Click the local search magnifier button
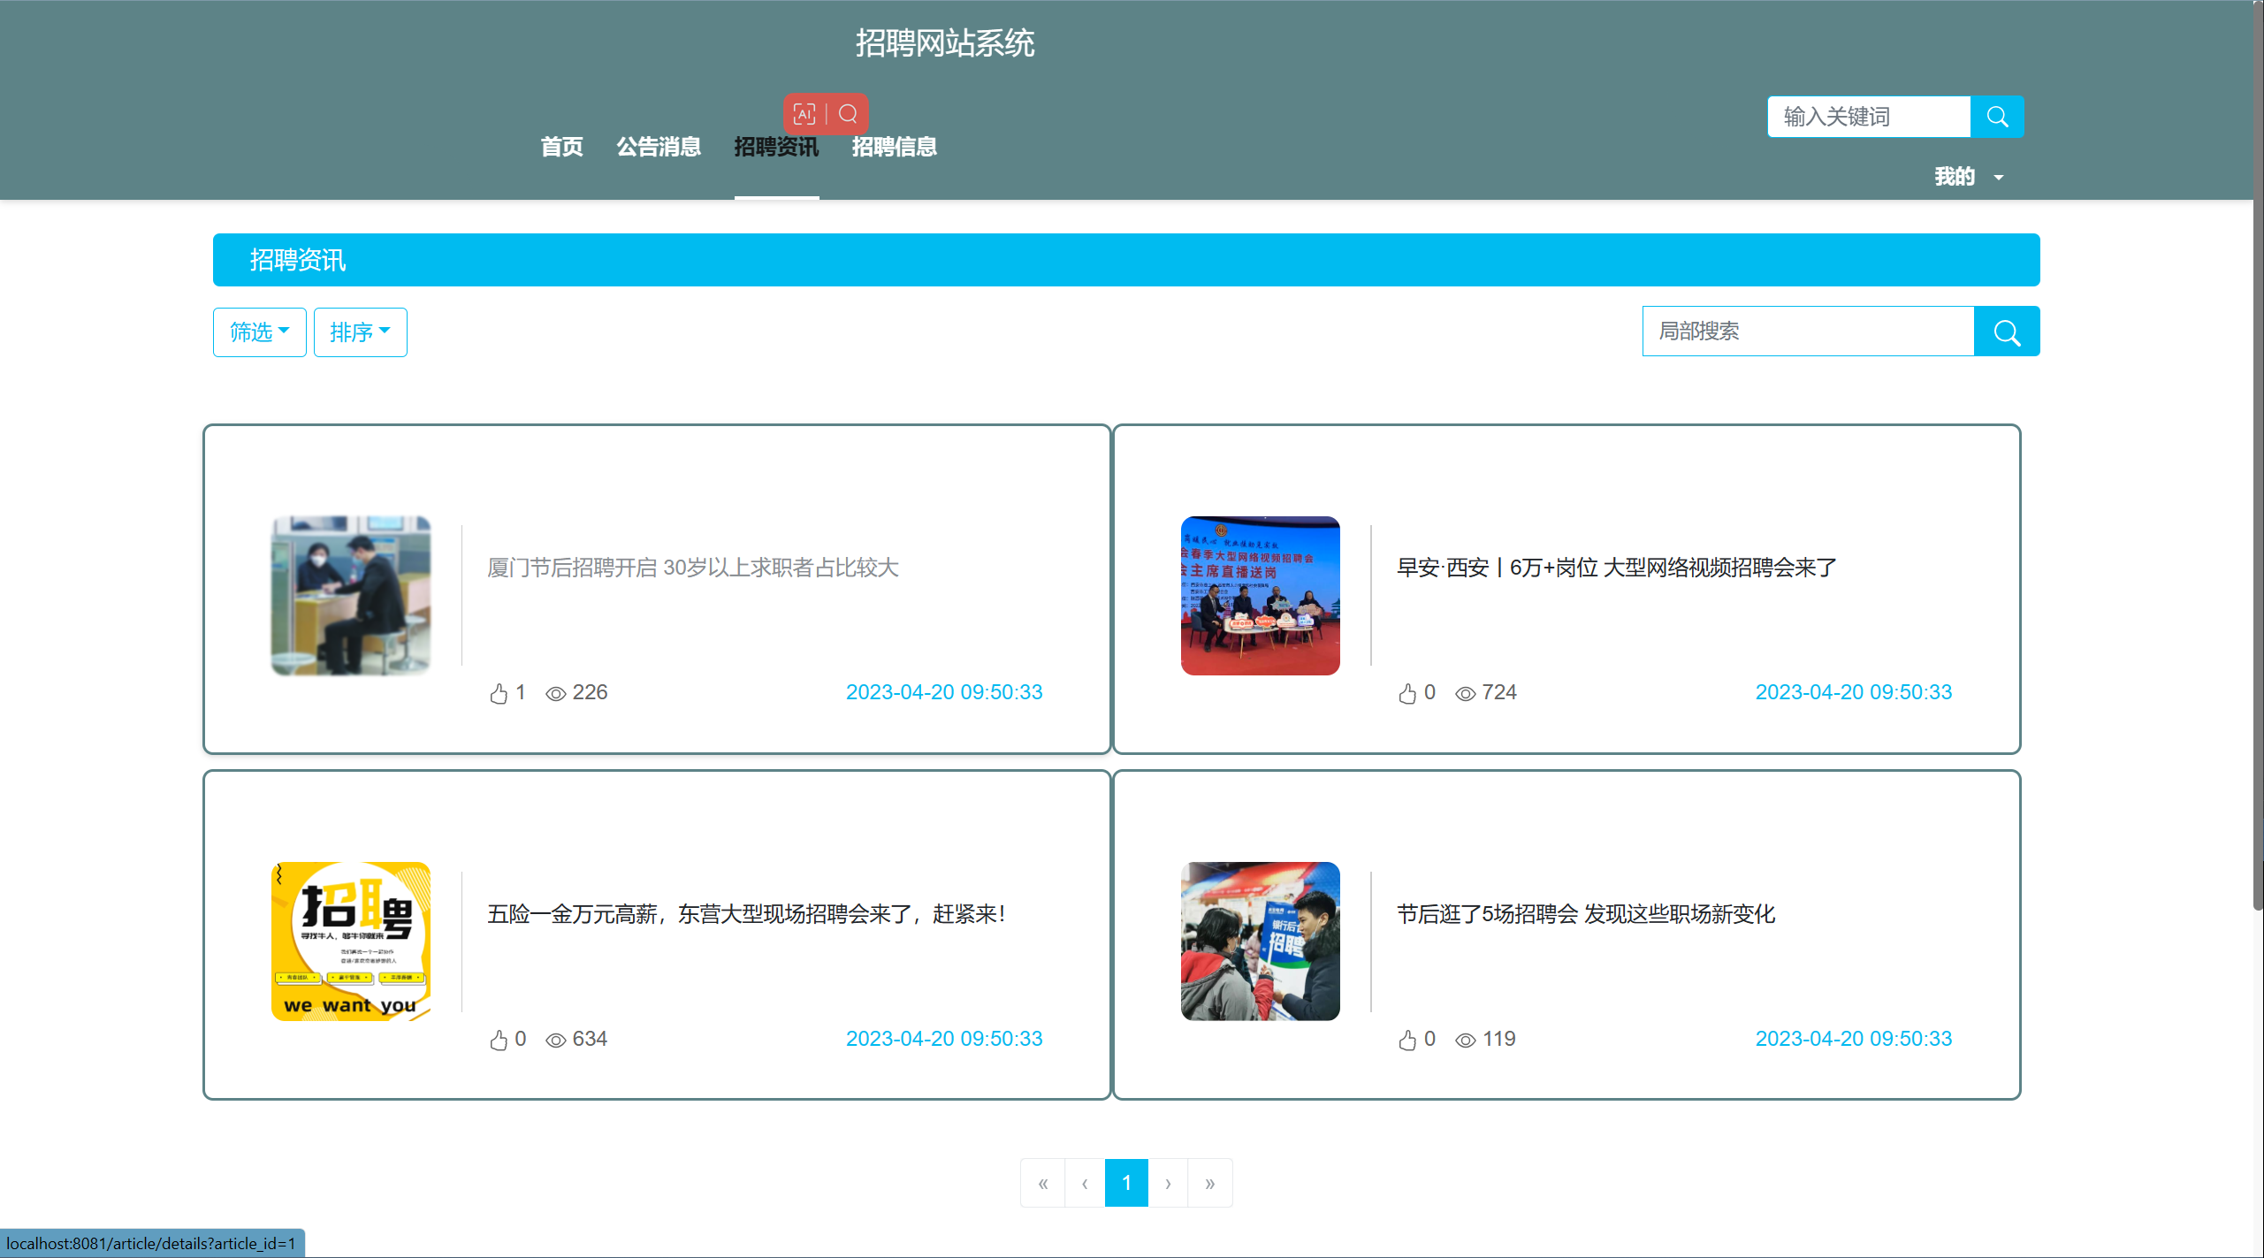 pyautogui.click(x=2006, y=332)
